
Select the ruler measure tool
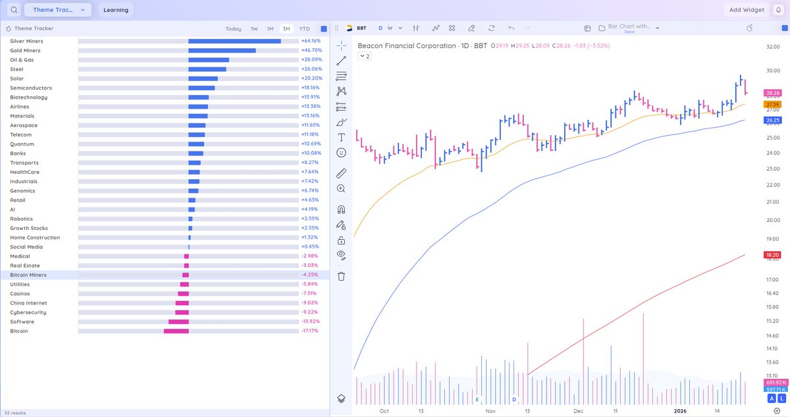341,173
